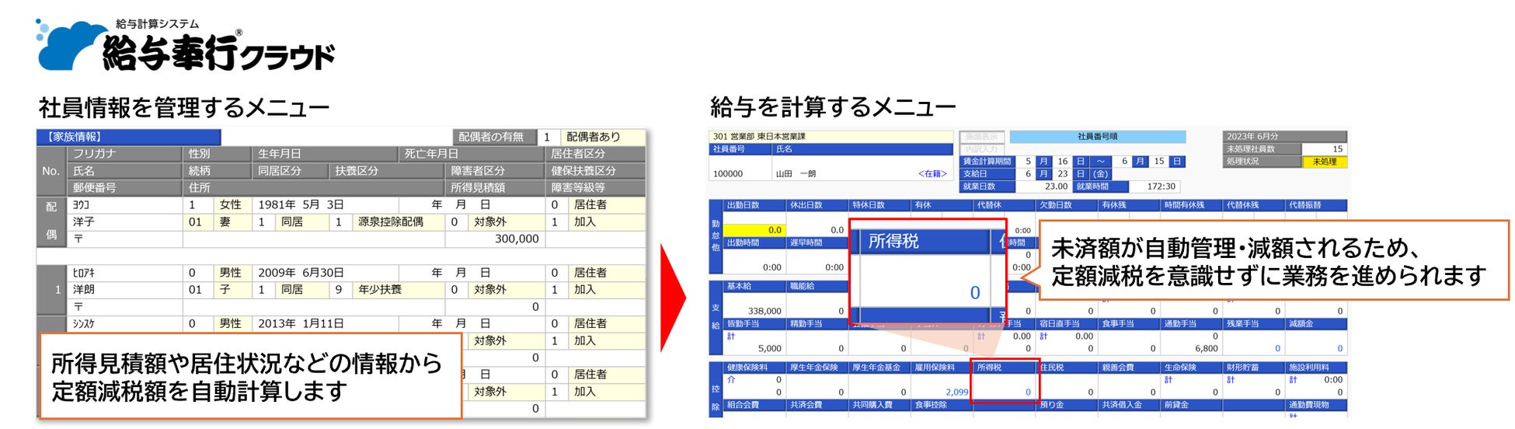The width and height of the screenshot is (1515, 429).
Task: Select the 就業日数 value 23.00
Action: point(1056,187)
